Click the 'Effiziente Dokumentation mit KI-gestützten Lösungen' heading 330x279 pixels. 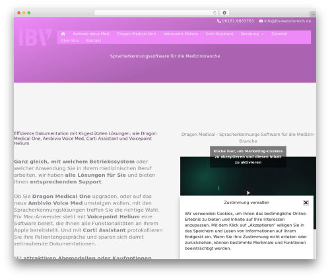click(85, 139)
